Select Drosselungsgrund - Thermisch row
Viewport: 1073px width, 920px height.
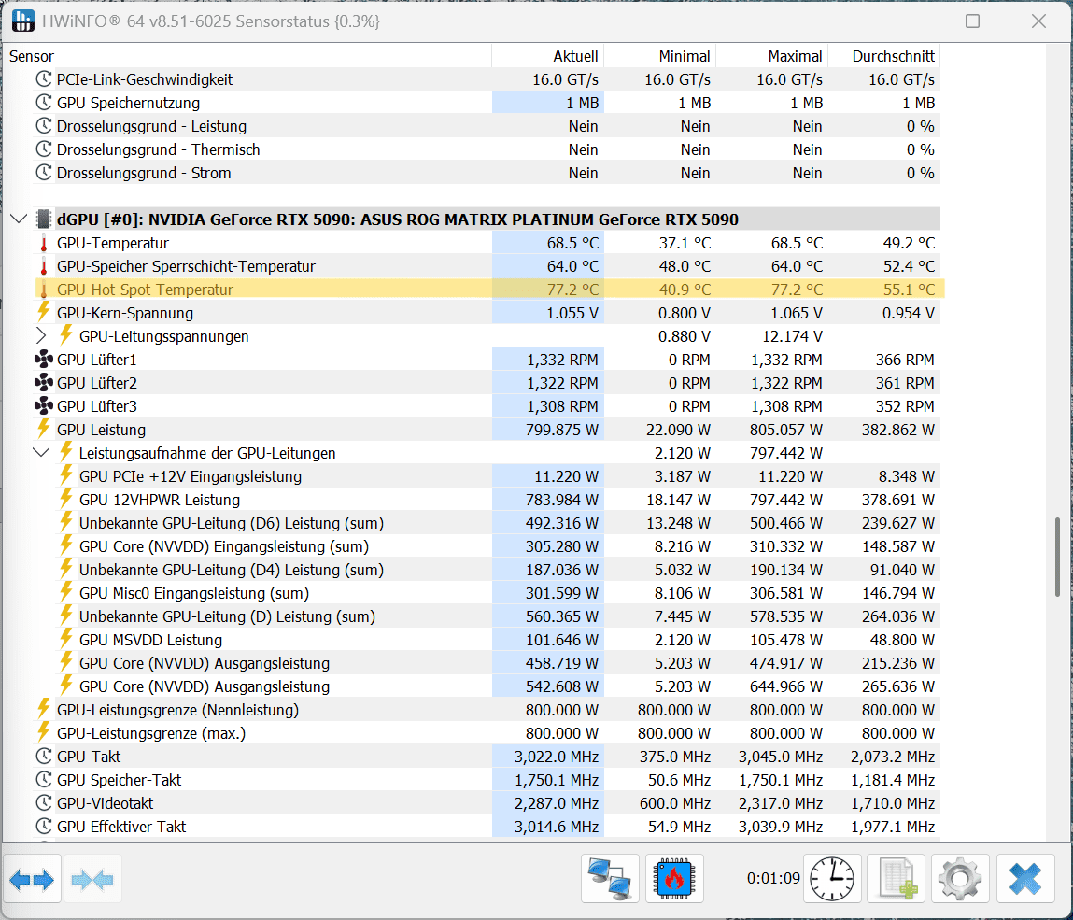click(x=487, y=149)
